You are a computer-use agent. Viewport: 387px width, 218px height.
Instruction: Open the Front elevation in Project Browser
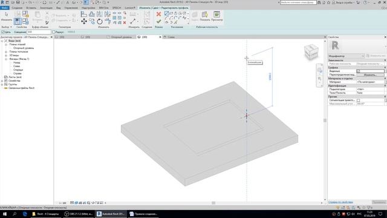pyautogui.click(x=18, y=70)
